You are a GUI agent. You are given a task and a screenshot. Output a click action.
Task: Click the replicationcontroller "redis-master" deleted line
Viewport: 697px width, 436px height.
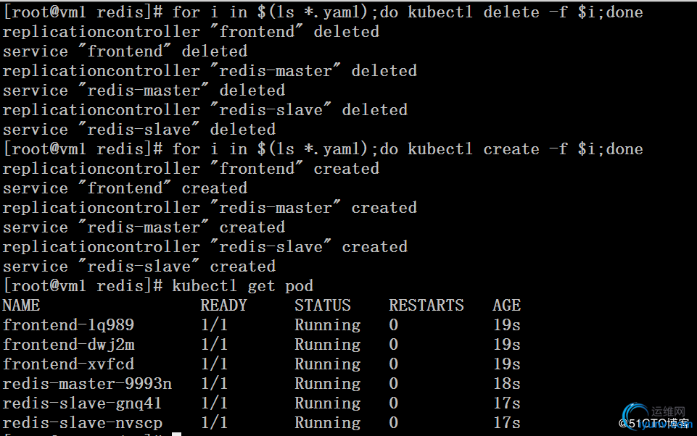coord(210,71)
